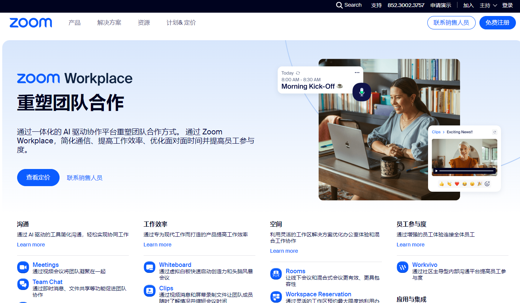The width and height of the screenshot is (520, 303).
Task: Click 登录 to sign in
Action: [x=508, y=5]
